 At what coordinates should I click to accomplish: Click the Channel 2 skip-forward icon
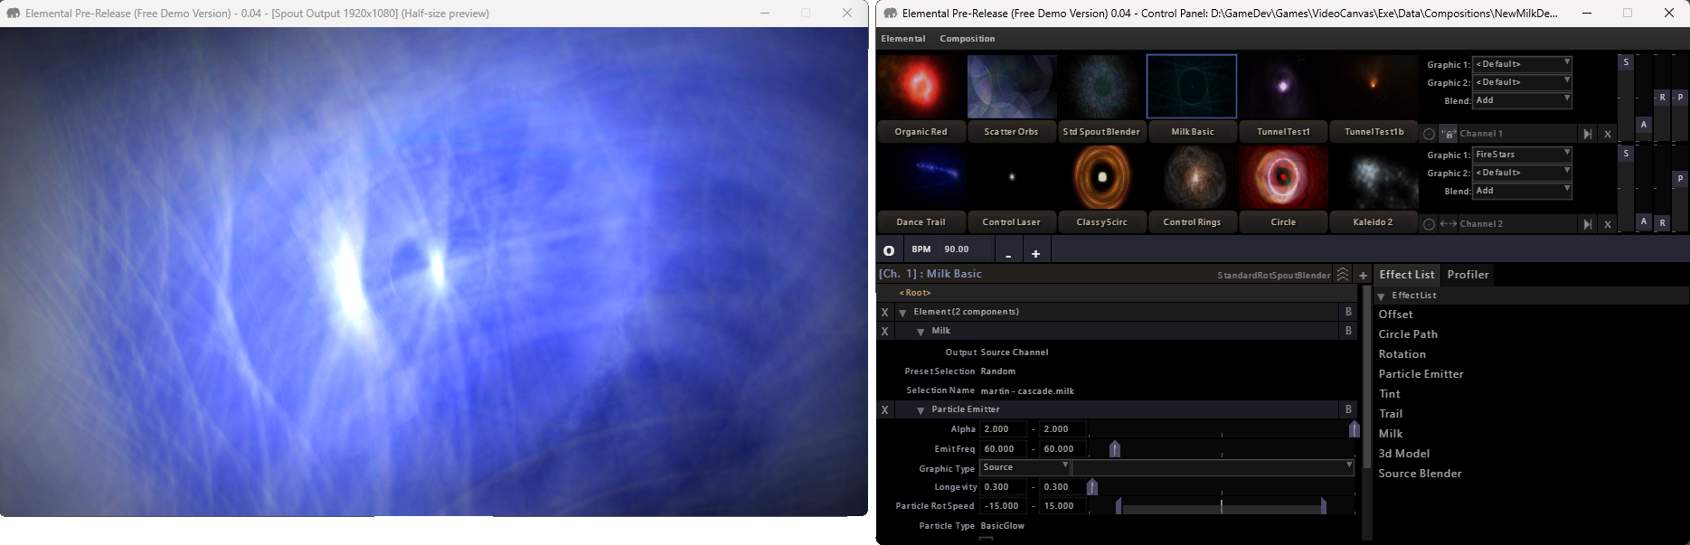1587,224
